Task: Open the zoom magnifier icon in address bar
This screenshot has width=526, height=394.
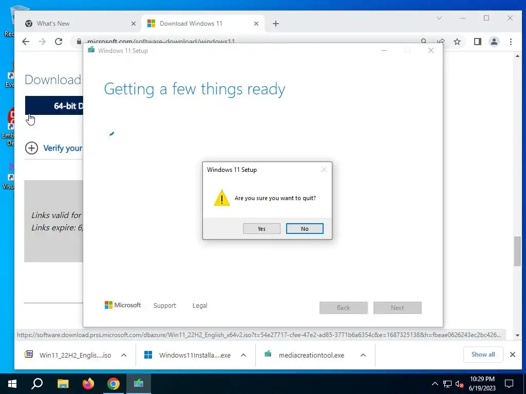Action: [x=424, y=41]
